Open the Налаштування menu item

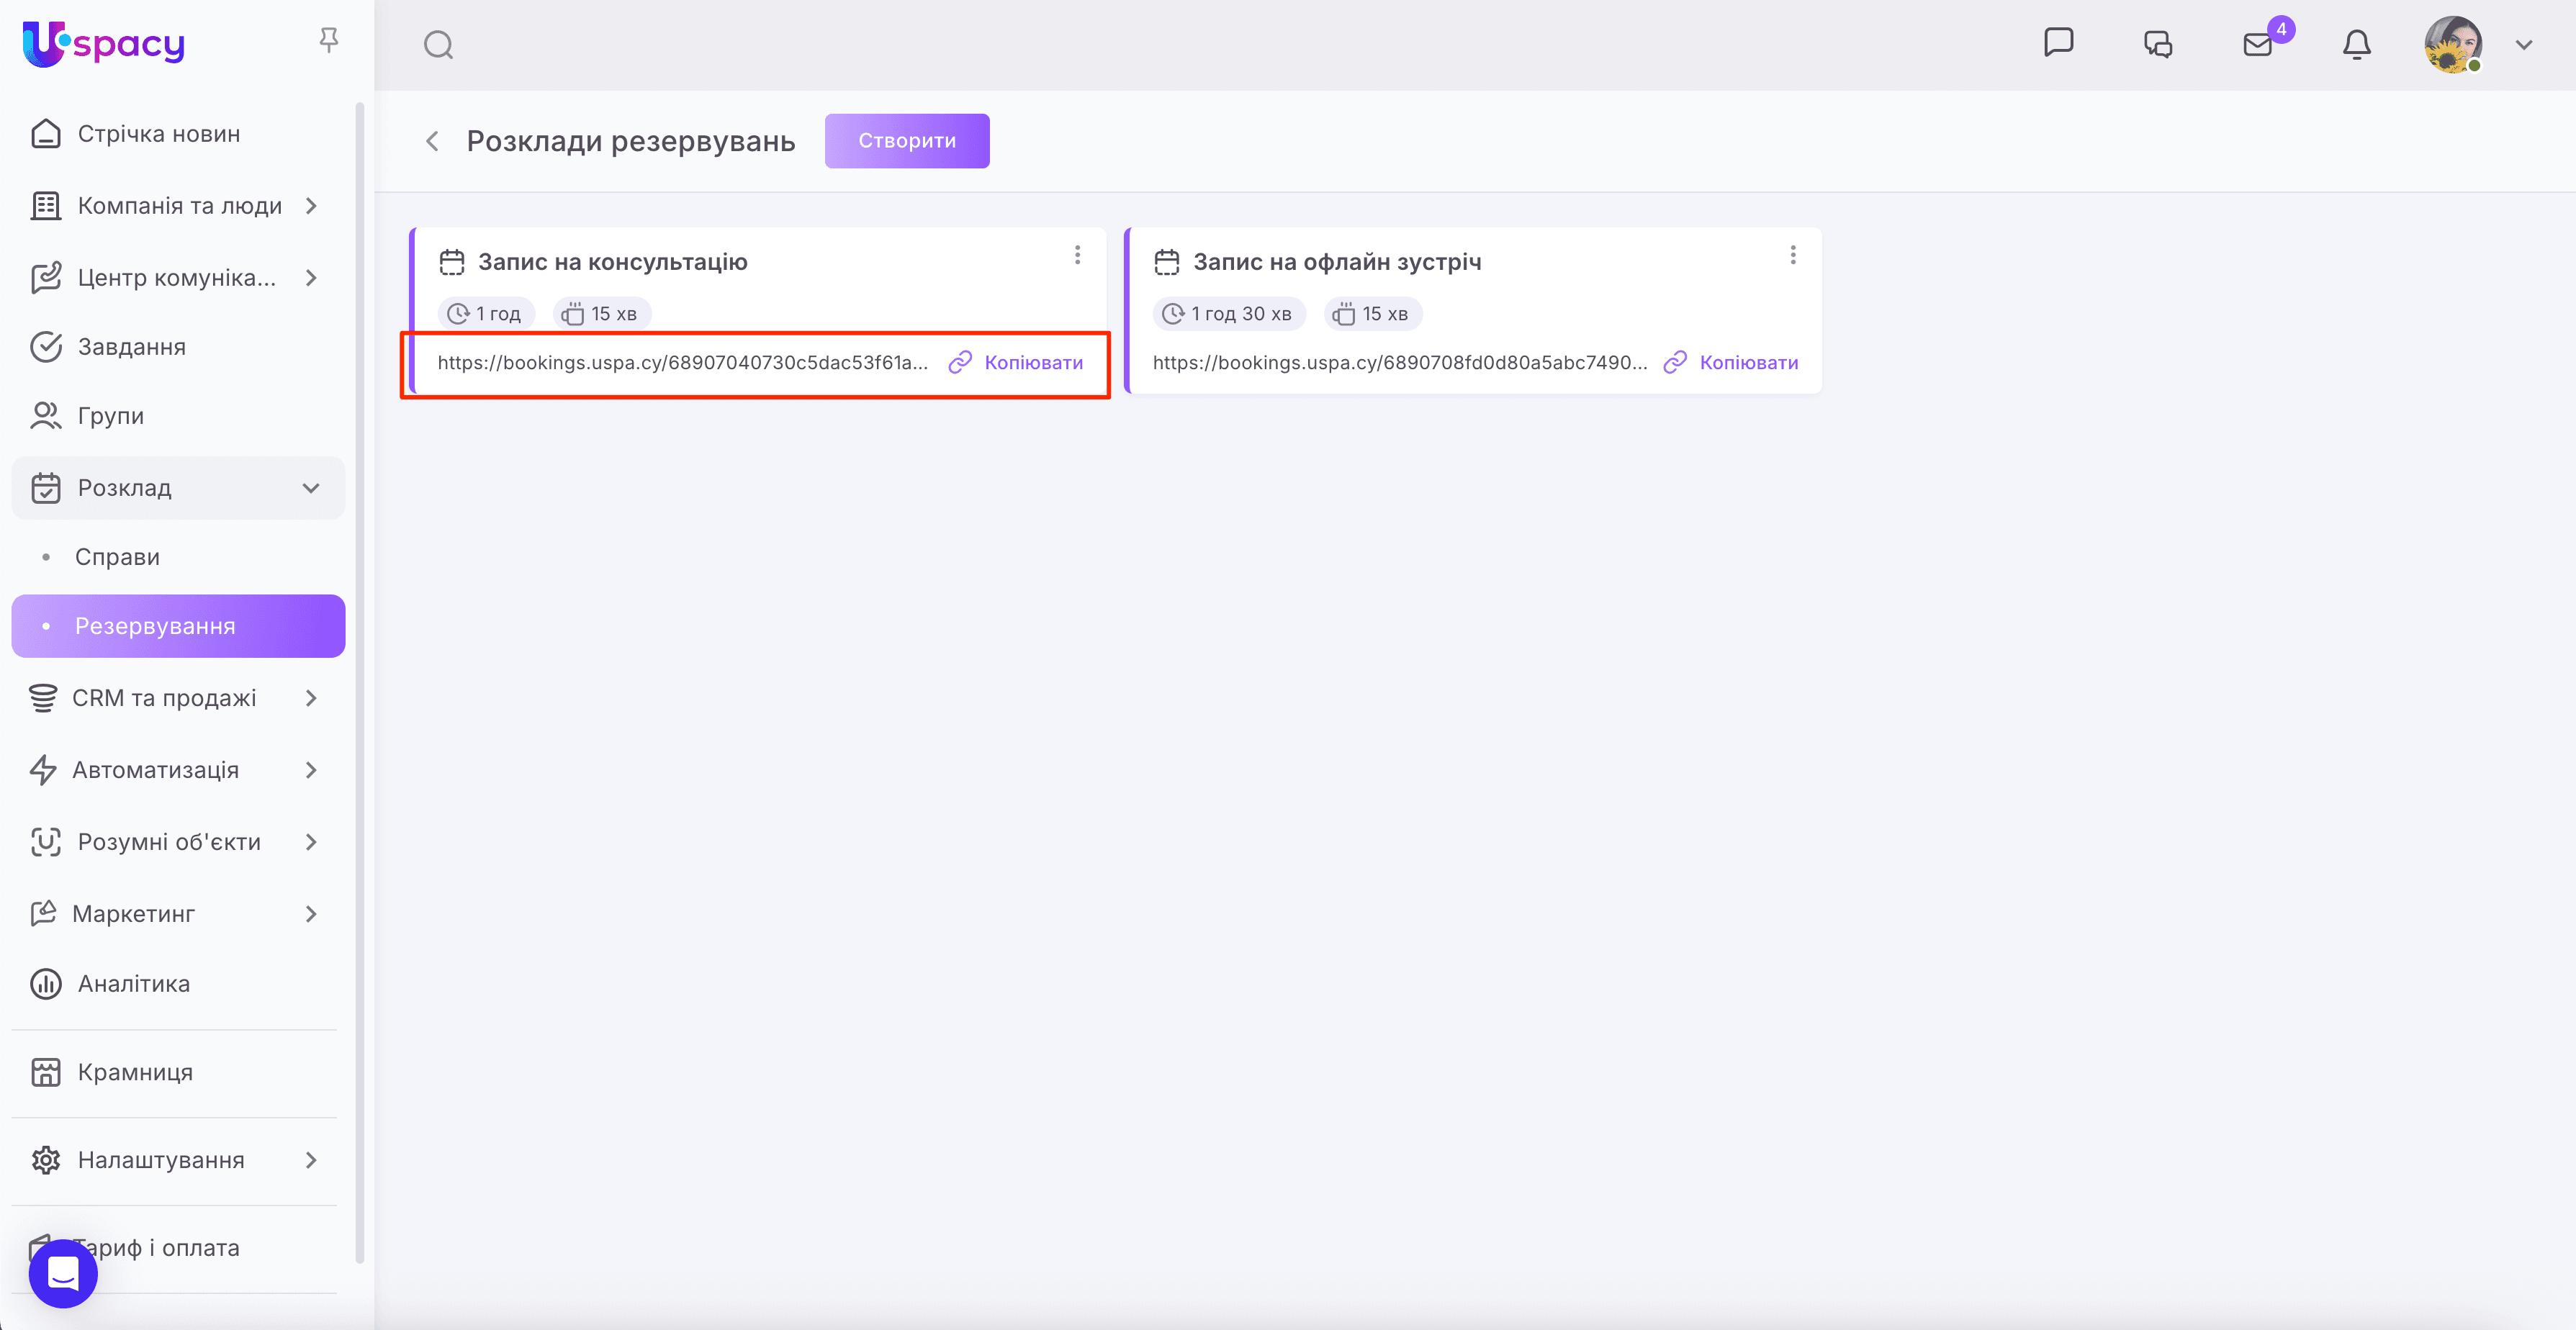point(160,1160)
